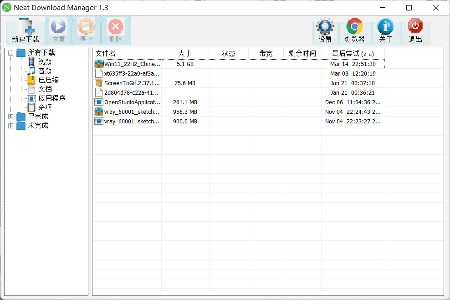Click the 5.1 GB size cell
The image size is (450, 300).
tap(185, 64)
